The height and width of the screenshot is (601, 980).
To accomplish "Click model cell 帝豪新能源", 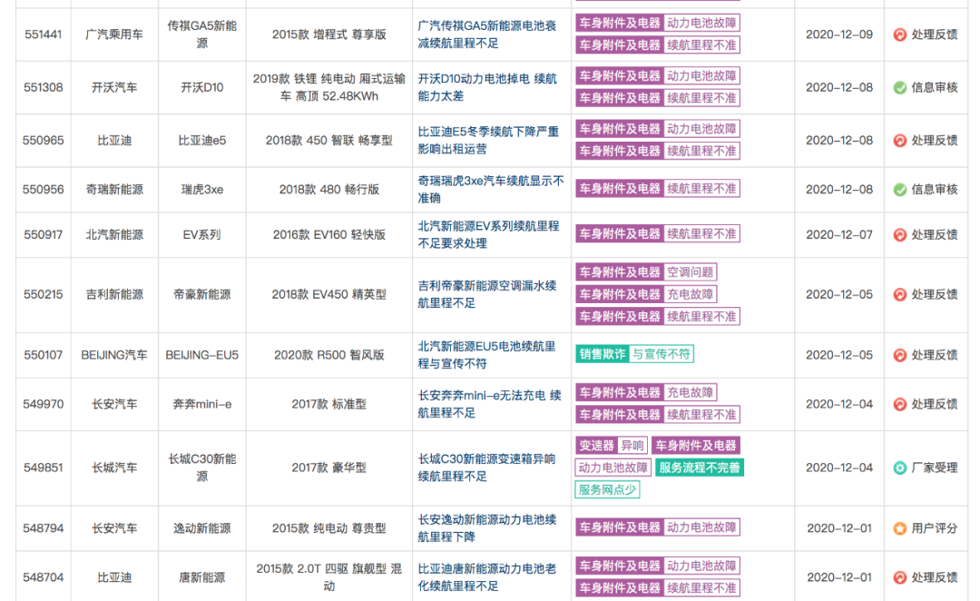I will pos(201,294).
